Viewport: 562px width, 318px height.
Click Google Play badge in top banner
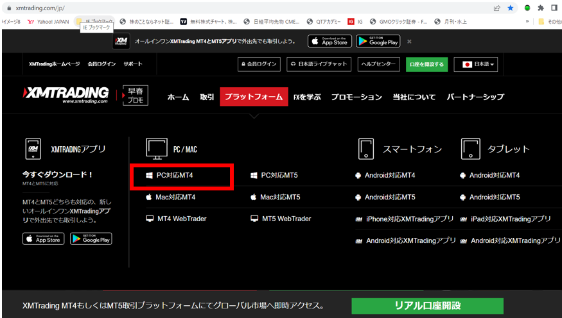(378, 41)
